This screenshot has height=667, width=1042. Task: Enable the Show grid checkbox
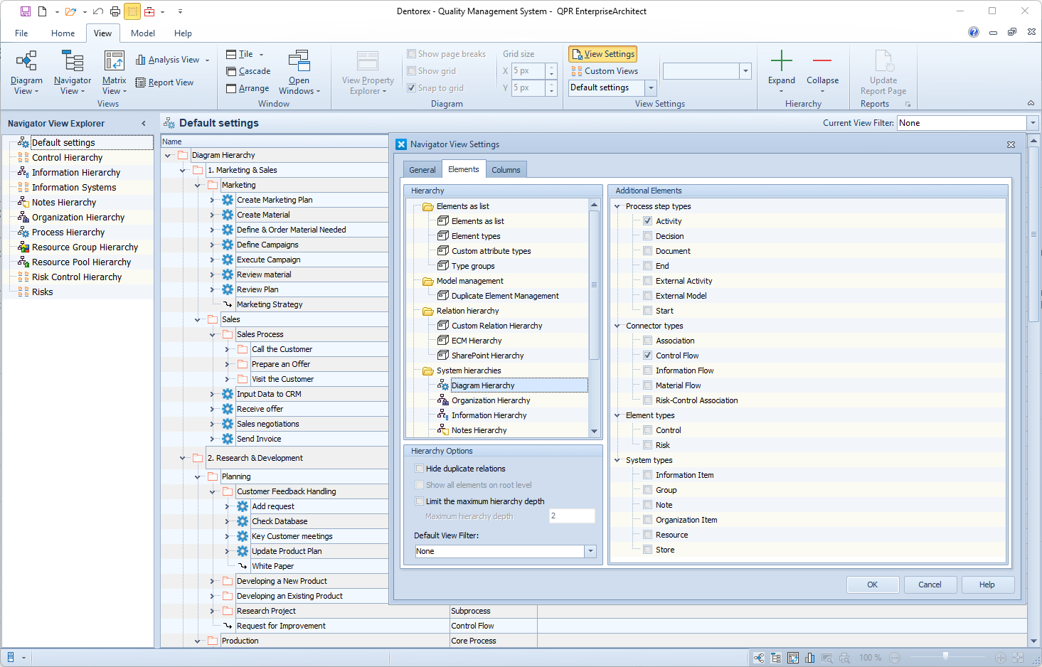[411, 70]
